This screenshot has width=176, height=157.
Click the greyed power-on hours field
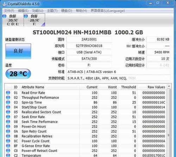pyautogui.click(x=158, y=65)
